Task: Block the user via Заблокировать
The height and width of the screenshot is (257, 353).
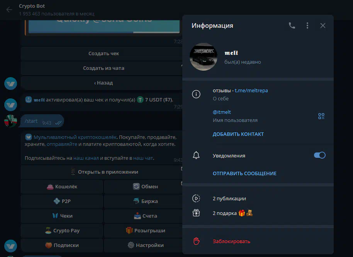Action: click(231, 241)
